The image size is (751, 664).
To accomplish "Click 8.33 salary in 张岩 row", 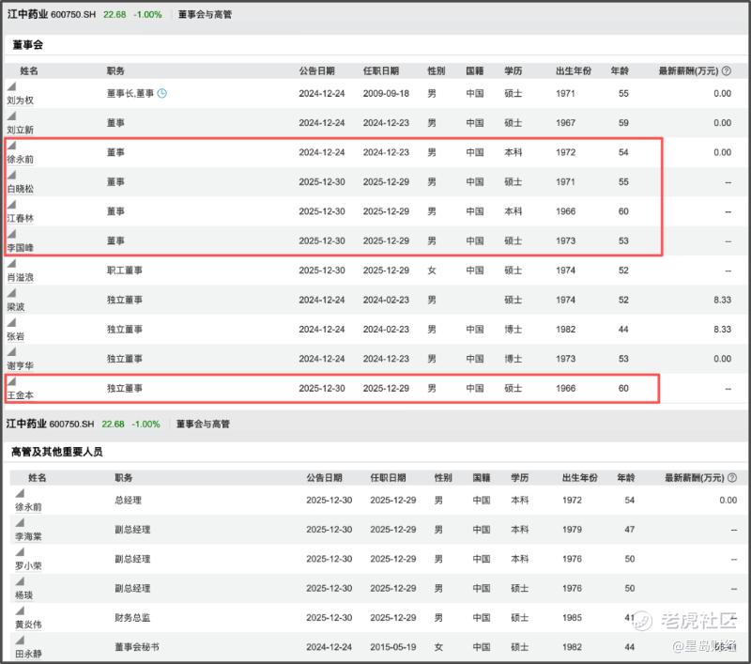I will (x=722, y=329).
